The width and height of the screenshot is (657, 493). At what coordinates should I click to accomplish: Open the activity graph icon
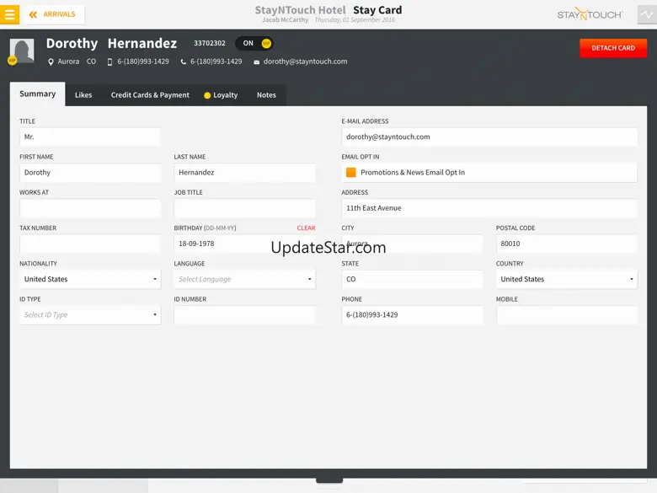[x=647, y=14]
